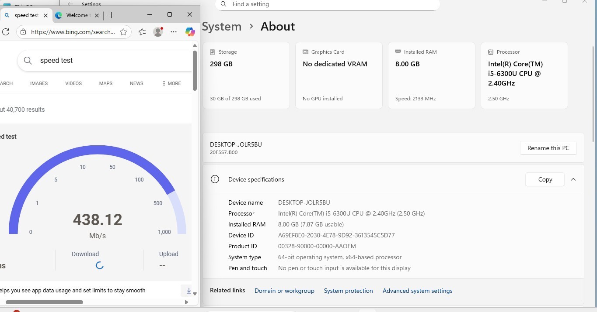Select the Download label
This screenshot has height=312, width=597.
coord(85,254)
